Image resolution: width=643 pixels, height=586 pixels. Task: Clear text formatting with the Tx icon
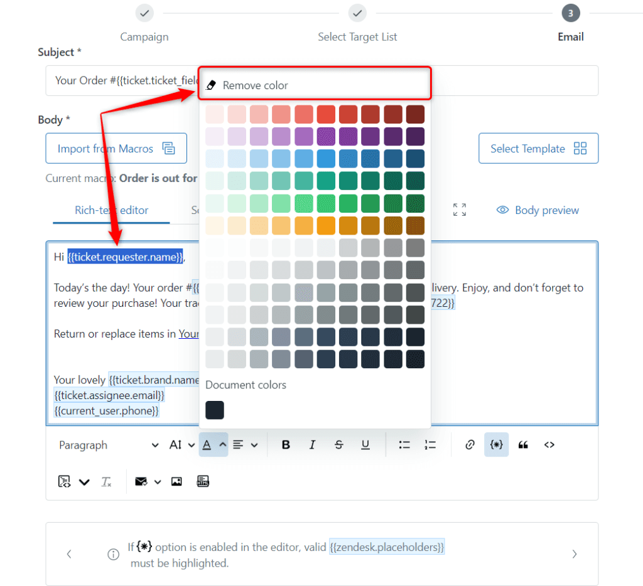point(105,481)
